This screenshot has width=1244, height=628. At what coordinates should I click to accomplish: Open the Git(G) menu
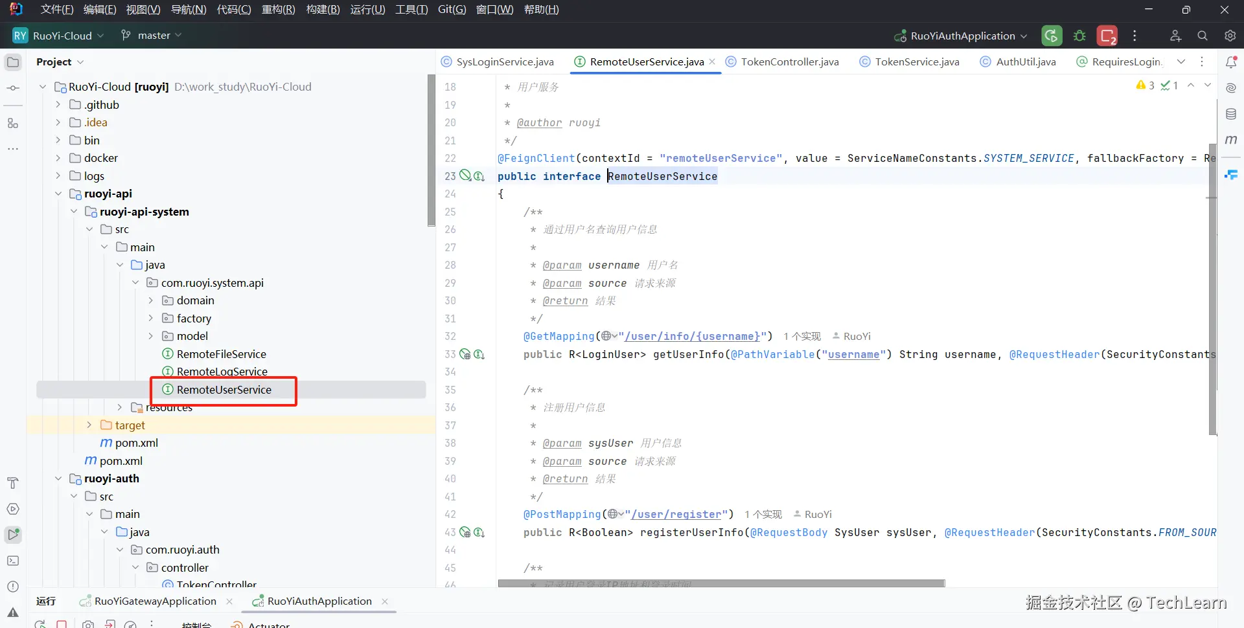pyautogui.click(x=452, y=10)
